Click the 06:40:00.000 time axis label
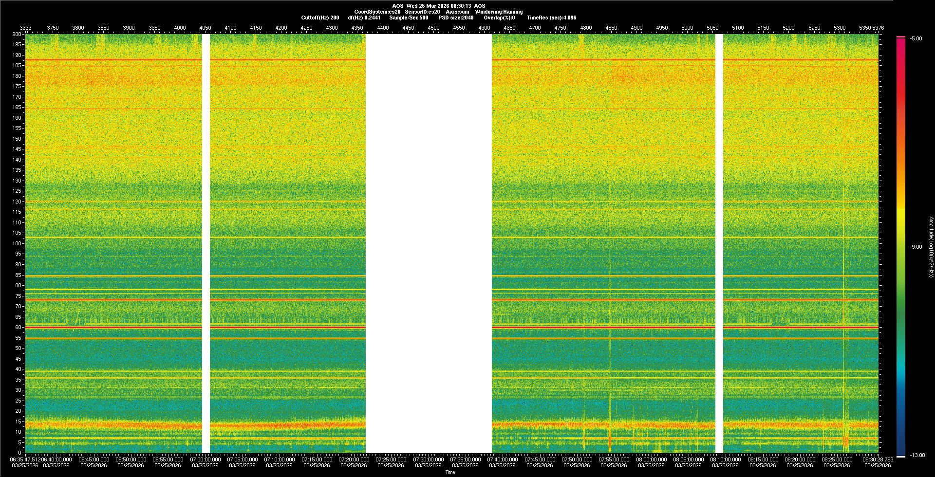This screenshot has height=477, width=935. (56, 459)
